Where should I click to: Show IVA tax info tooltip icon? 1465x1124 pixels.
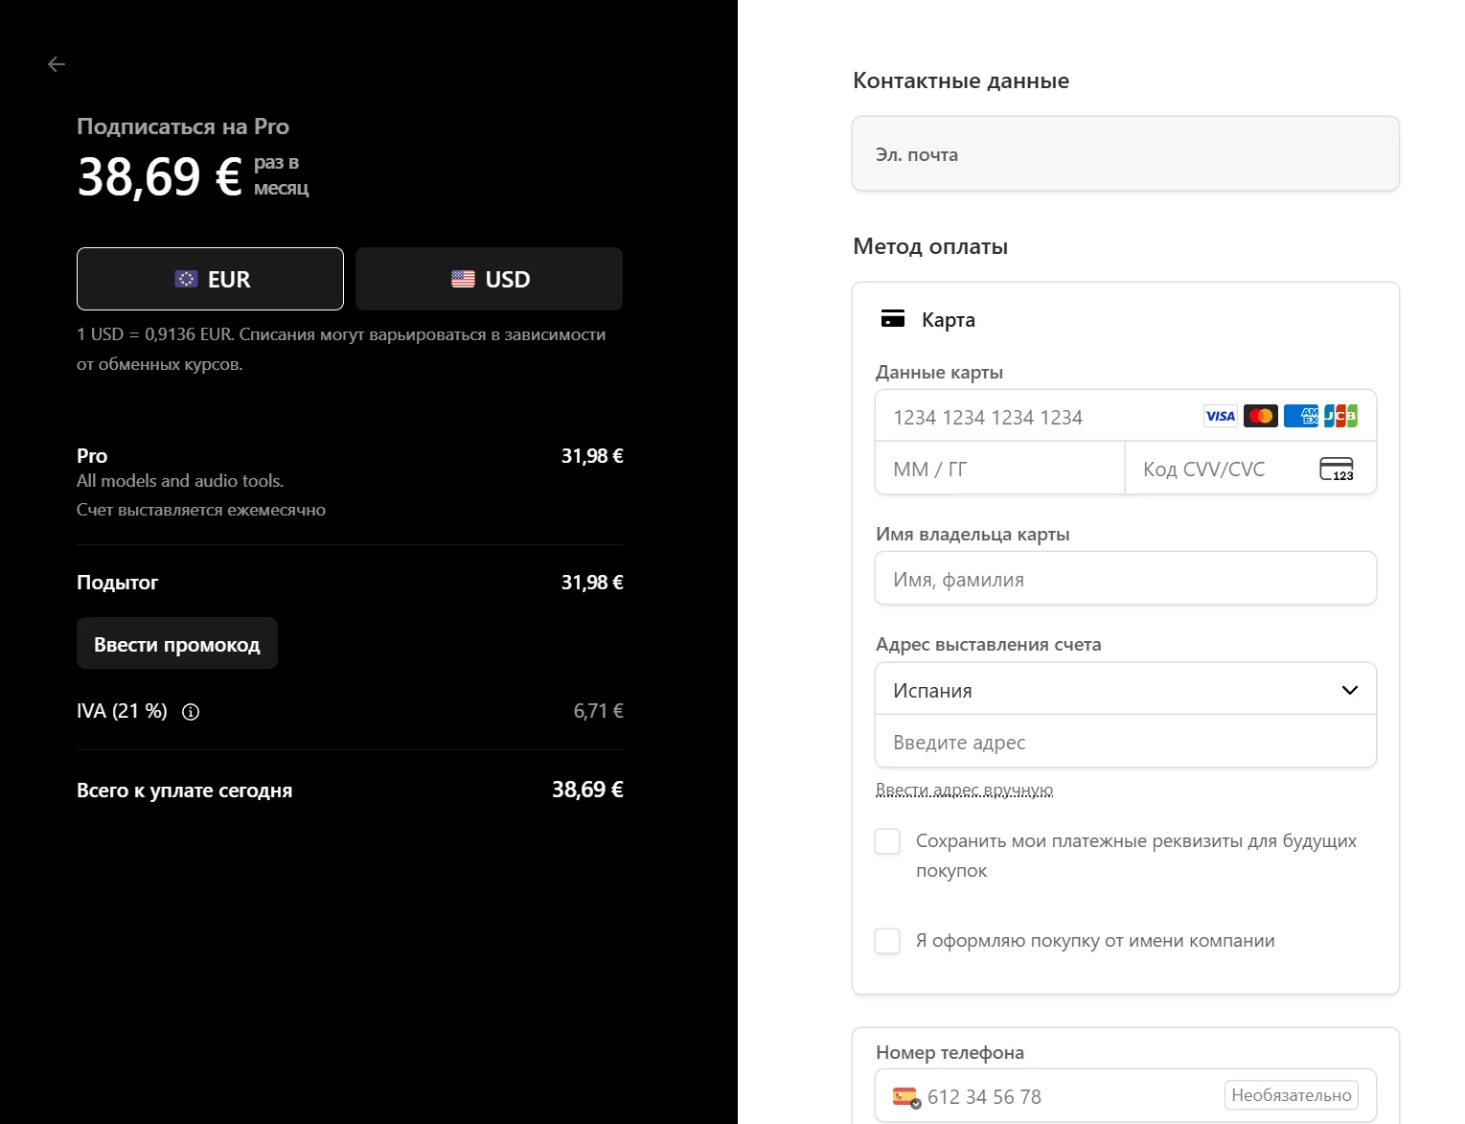(x=191, y=712)
